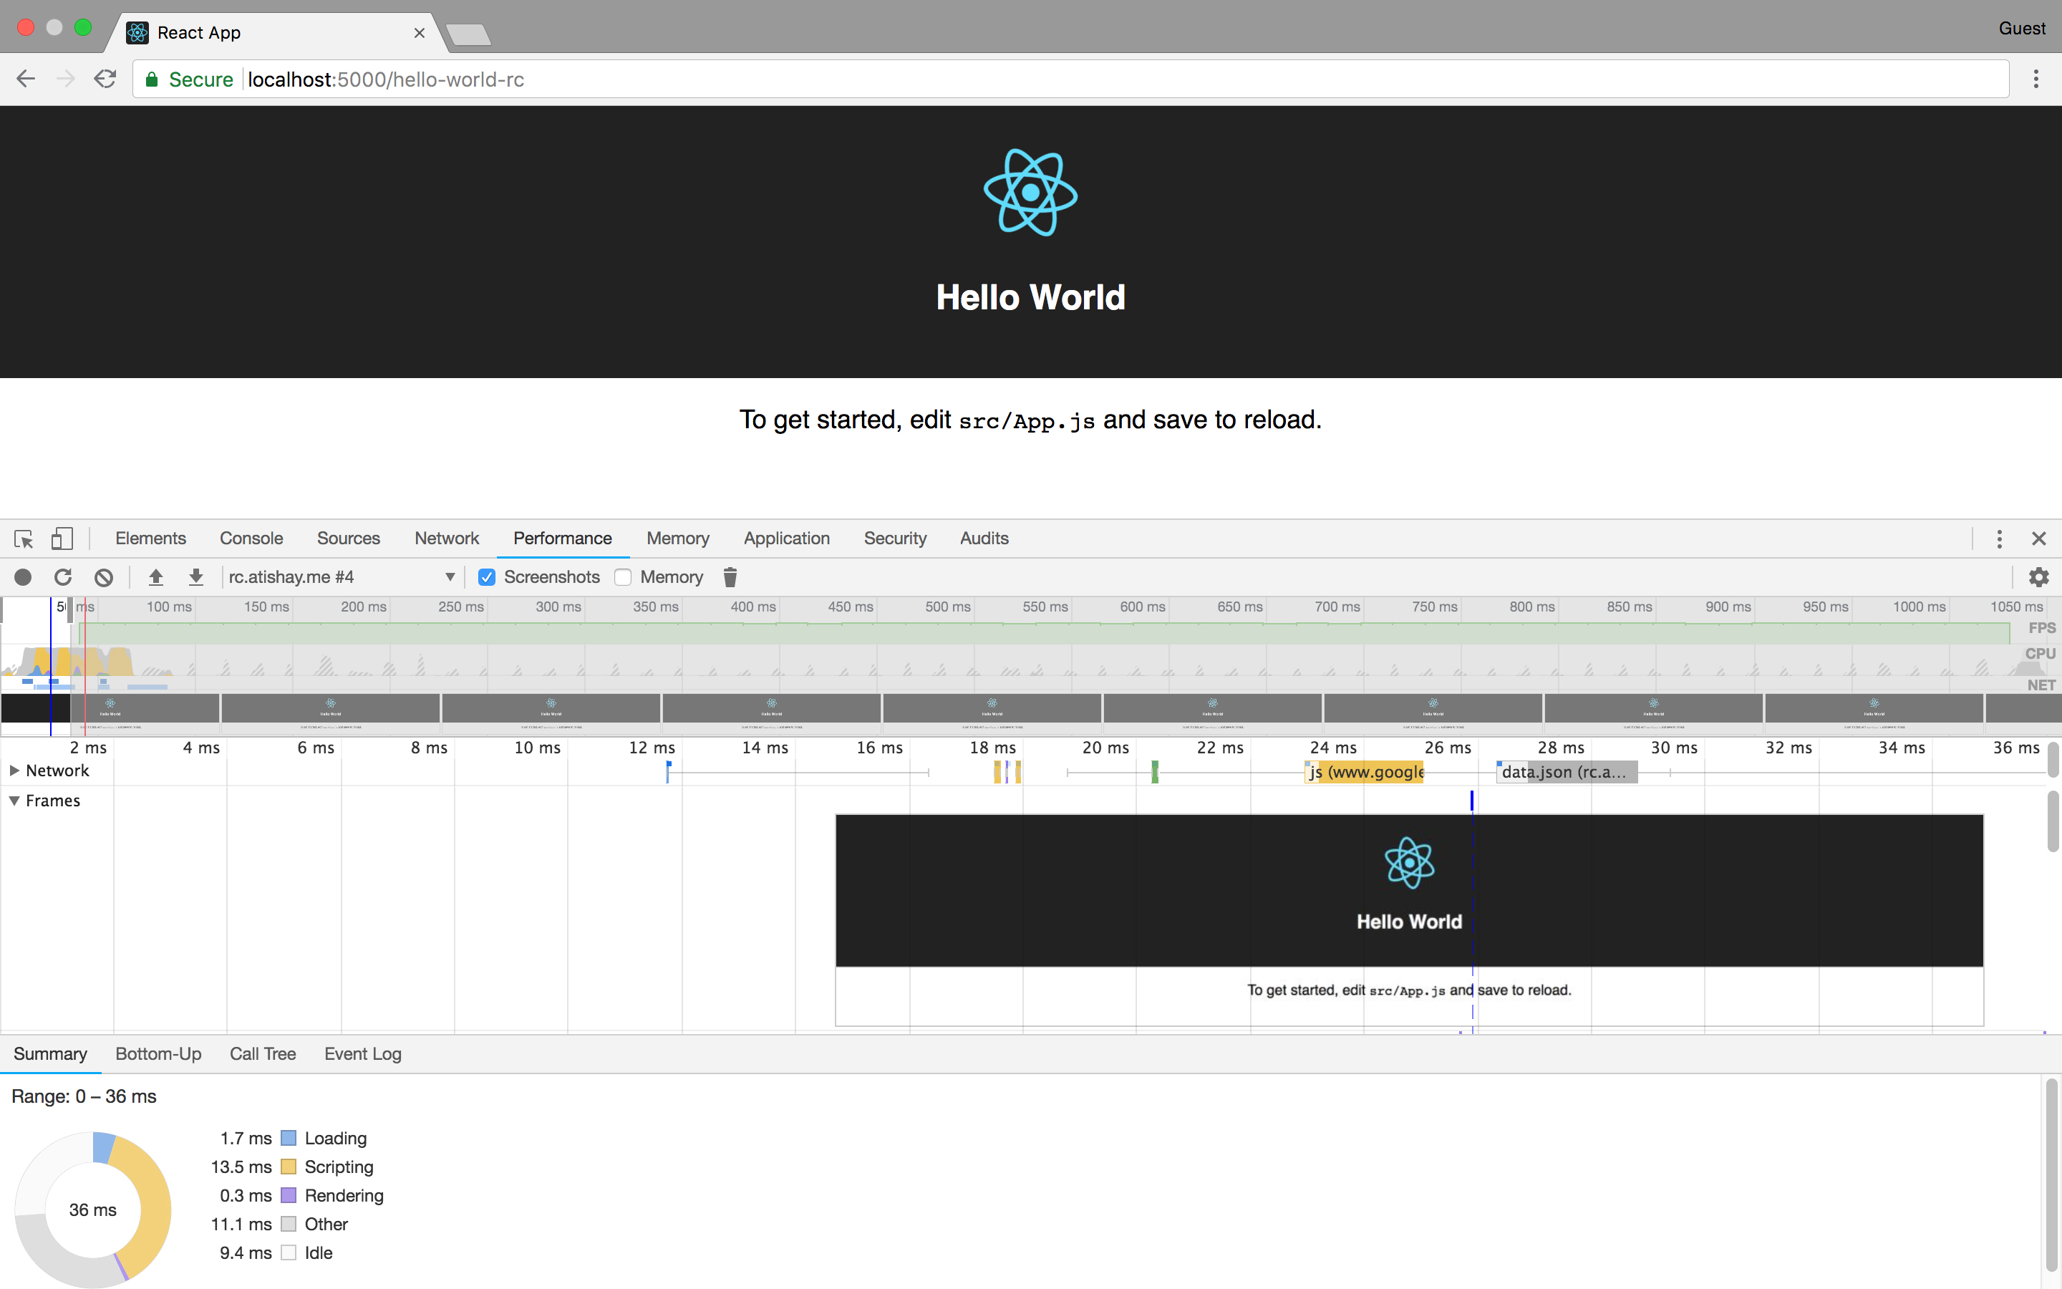
Task: Reload the page with the browser refresh icon
Action: click(105, 79)
